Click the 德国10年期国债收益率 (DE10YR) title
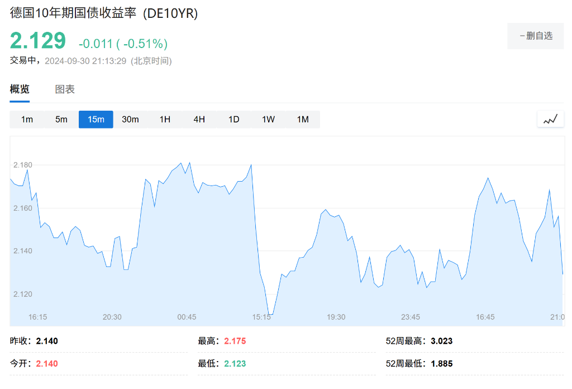 pos(104,13)
